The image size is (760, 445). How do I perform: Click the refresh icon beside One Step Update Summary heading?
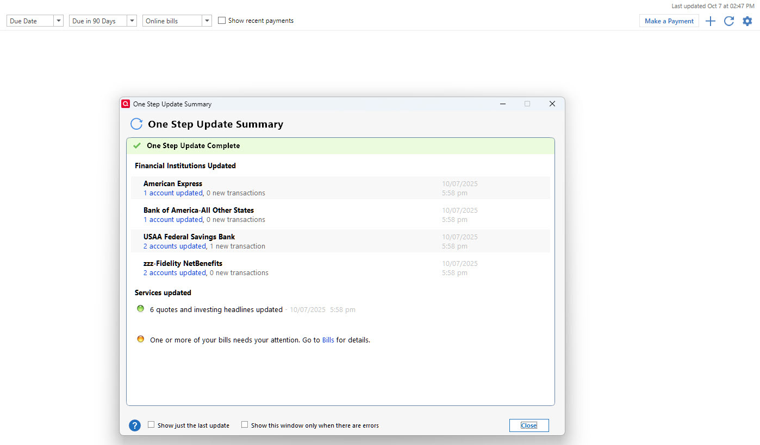(136, 124)
